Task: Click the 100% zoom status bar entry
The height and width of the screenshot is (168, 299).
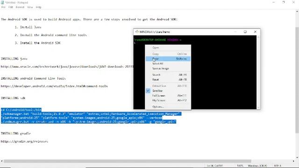Action: (240, 166)
